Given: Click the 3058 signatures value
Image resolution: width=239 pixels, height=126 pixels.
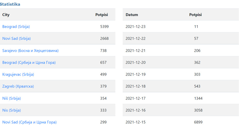Looking at the screenshot, I should click(x=198, y=110).
